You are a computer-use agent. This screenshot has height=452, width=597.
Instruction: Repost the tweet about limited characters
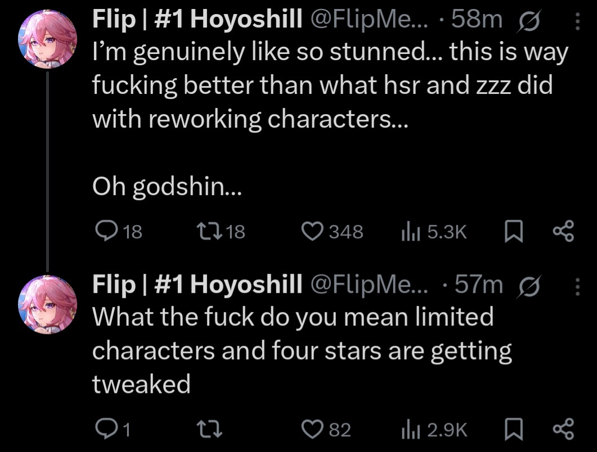tap(209, 429)
